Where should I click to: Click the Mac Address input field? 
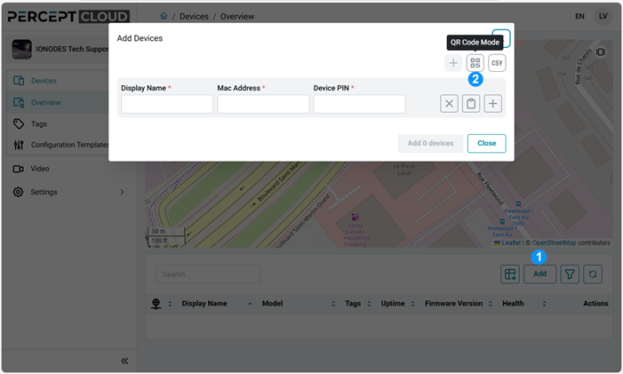tap(263, 104)
